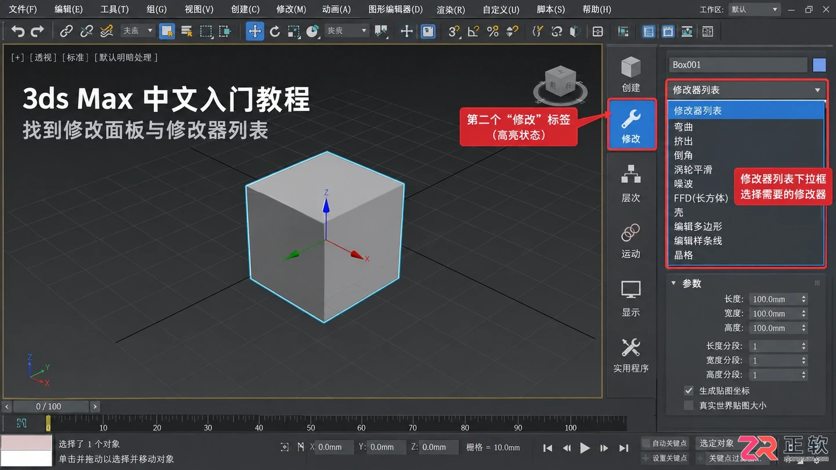Open the 运动 (Motion) panel
Screen dimensions: 836x470
(631, 241)
